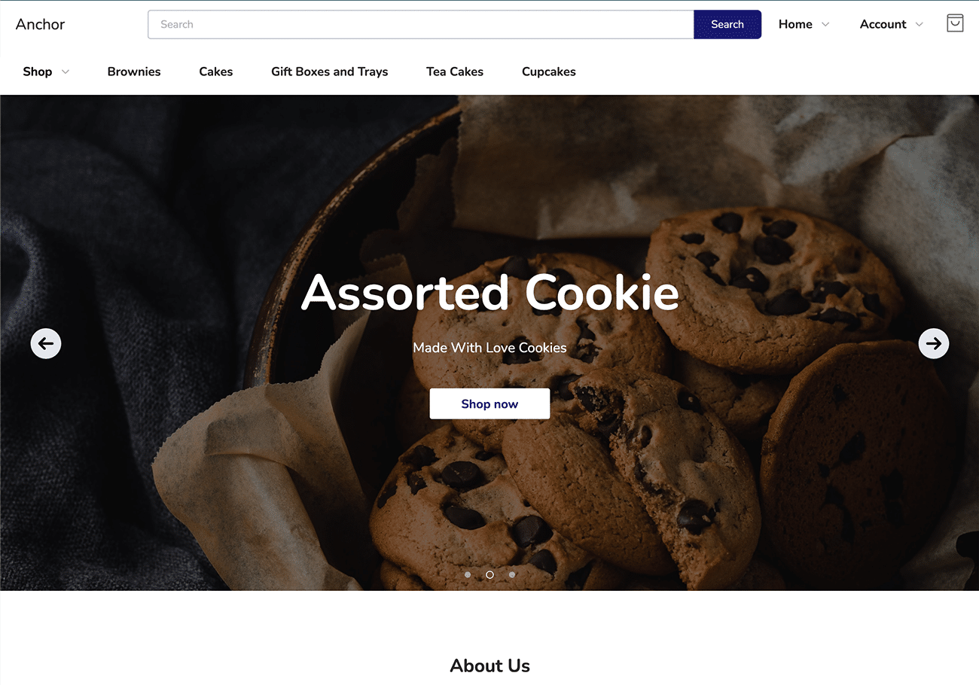Focus the Search input field
Screen dimensions: 979x685
pos(421,24)
